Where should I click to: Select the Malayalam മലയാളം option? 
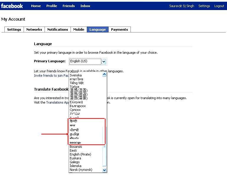coord(75,143)
